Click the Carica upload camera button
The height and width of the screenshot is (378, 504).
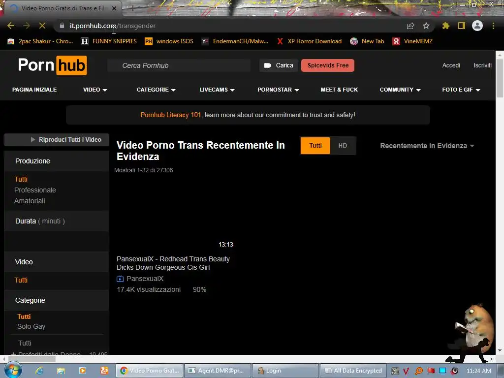279,65
